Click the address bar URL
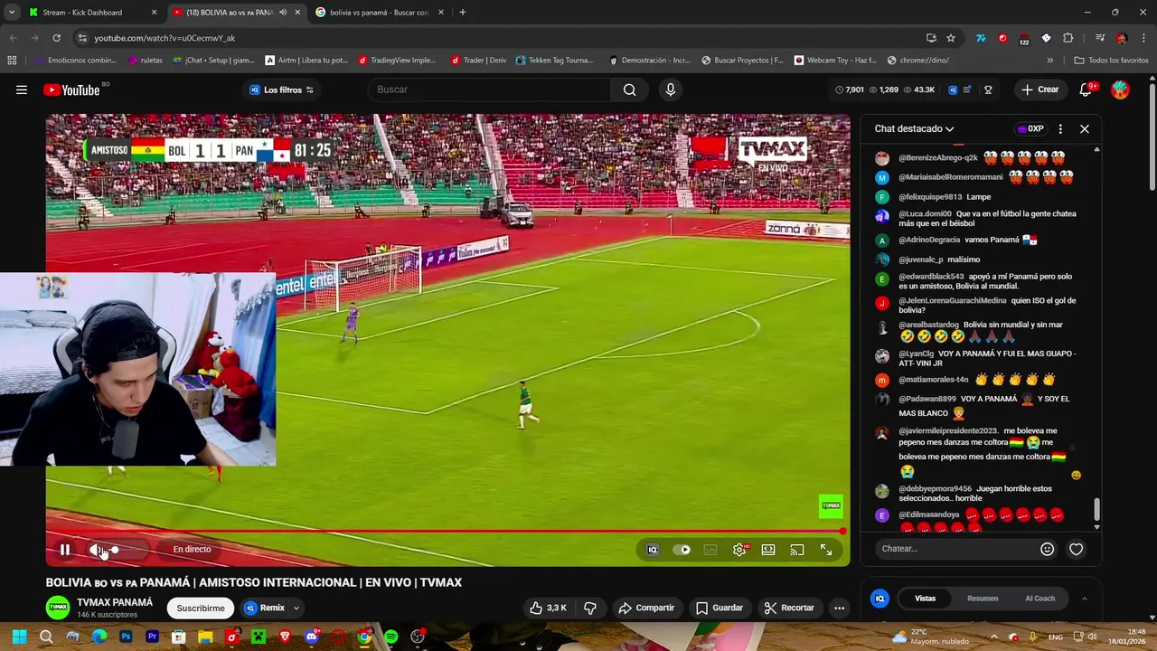The height and width of the screenshot is (651, 1157). (164, 38)
